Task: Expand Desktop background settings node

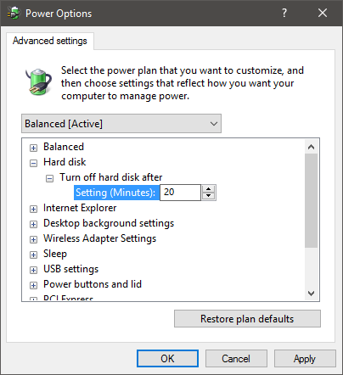Action: (x=33, y=224)
